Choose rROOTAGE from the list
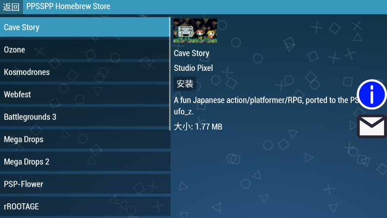Image resolution: width=387 pixels, height=218 pixels. (85, 207)
